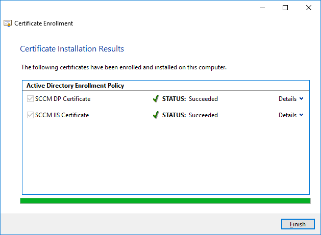Screen dimensions: 321x235
Task: Click the green checkmark for SCCM DP Certificate
Action: click(156, 98)
